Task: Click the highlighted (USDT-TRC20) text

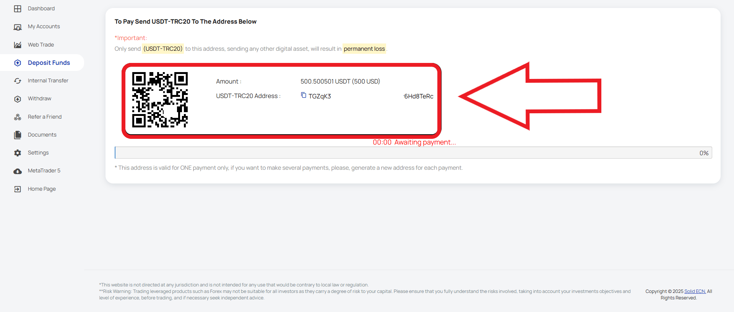Action: tap(163, 49)
